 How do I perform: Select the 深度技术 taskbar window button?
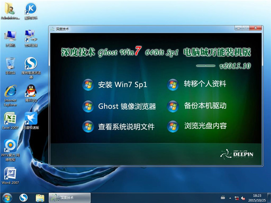coord(69,198)
